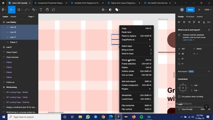This screenshot has width=213, height=120.
Task: Click Align left icon
Action: pyautogui.click(x=179, y=22)
